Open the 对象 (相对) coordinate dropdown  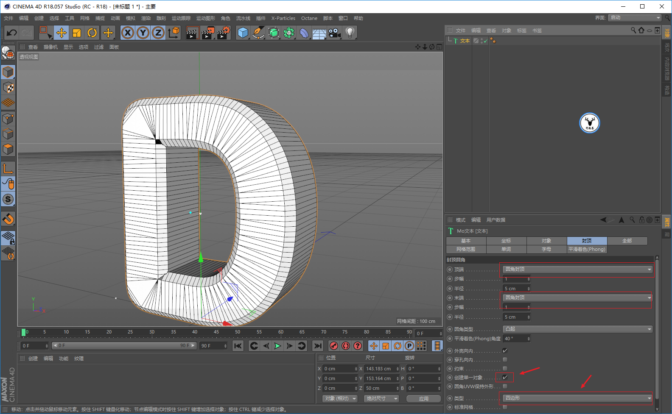click(340, 399)
